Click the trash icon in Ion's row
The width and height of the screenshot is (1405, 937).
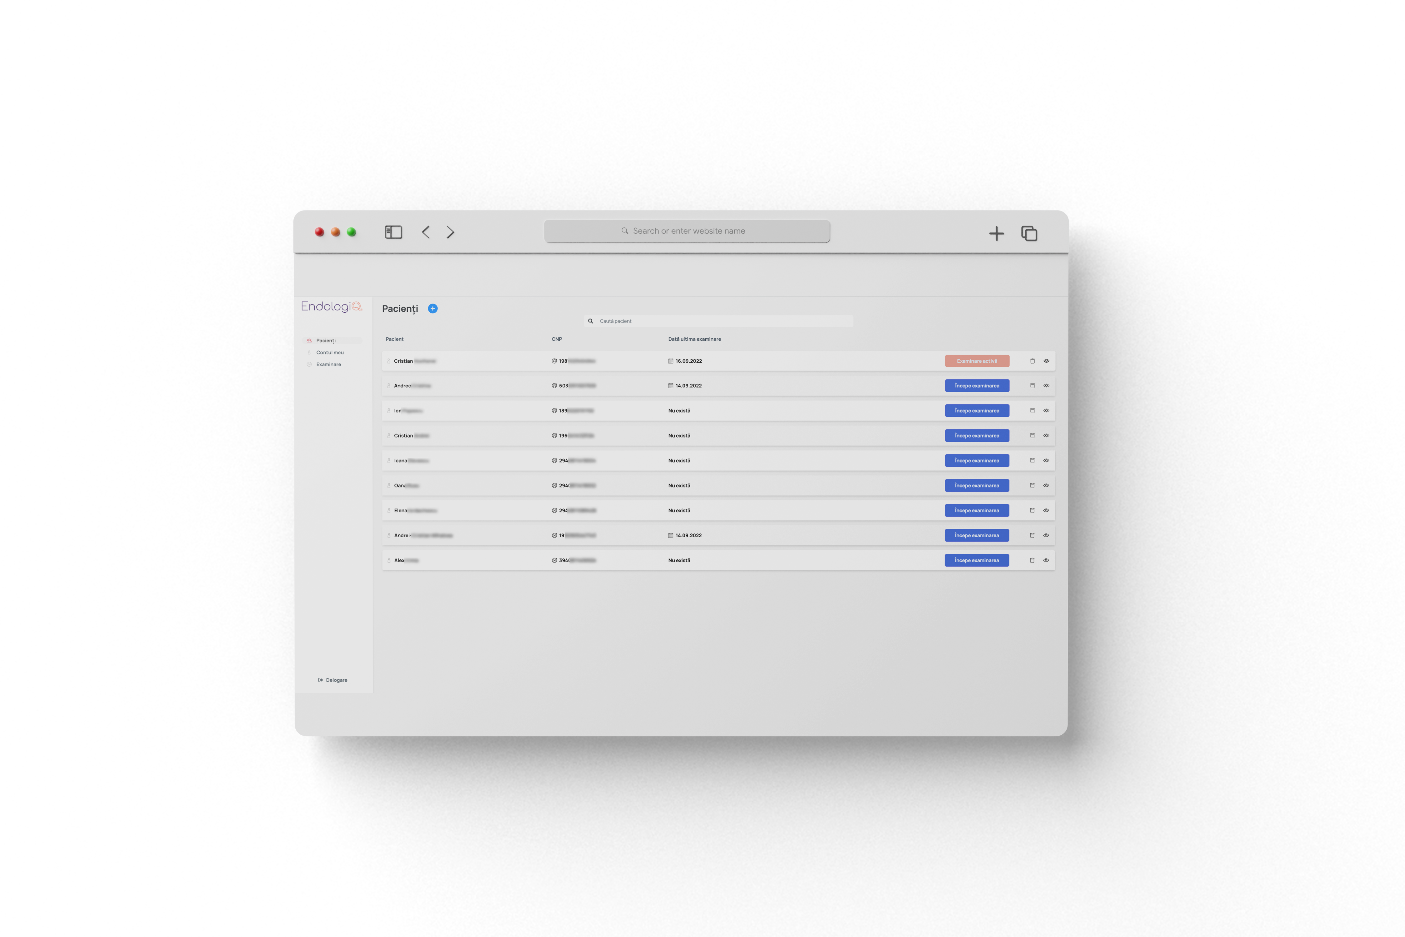1032,410
